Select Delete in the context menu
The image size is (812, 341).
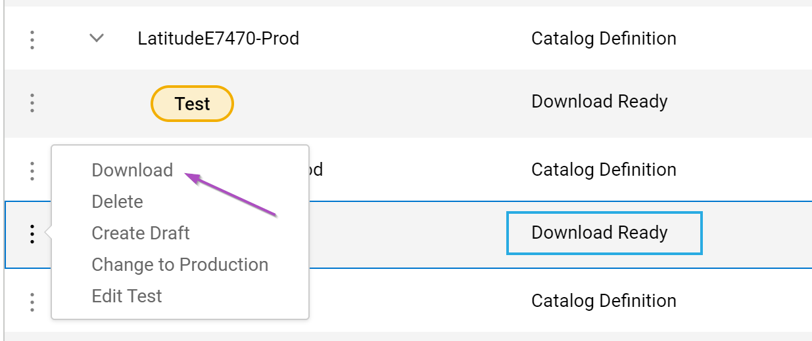click(x=117, y=202)
